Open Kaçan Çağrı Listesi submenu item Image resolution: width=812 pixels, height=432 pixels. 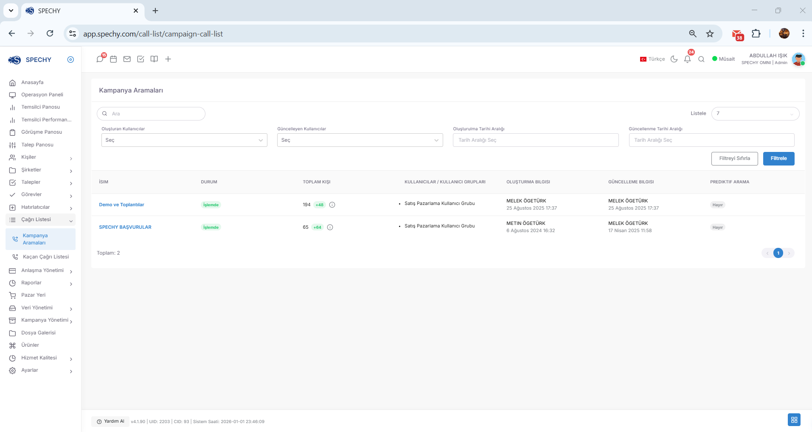click(x=40, y=257)
